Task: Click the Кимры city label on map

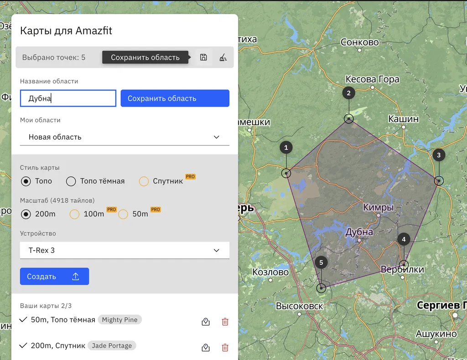Action: (x=378, y=207)
